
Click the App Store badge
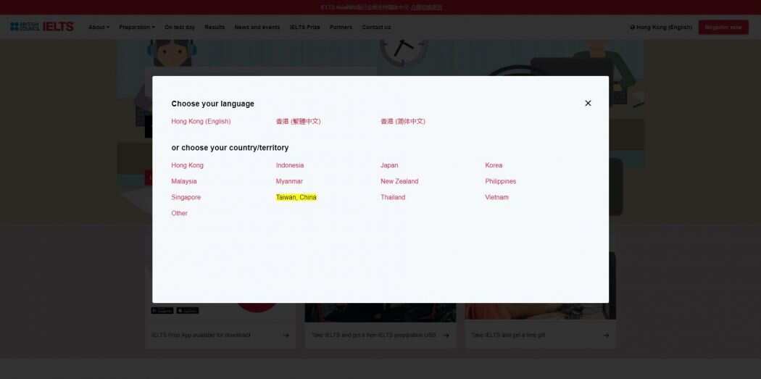pos(187,311)
